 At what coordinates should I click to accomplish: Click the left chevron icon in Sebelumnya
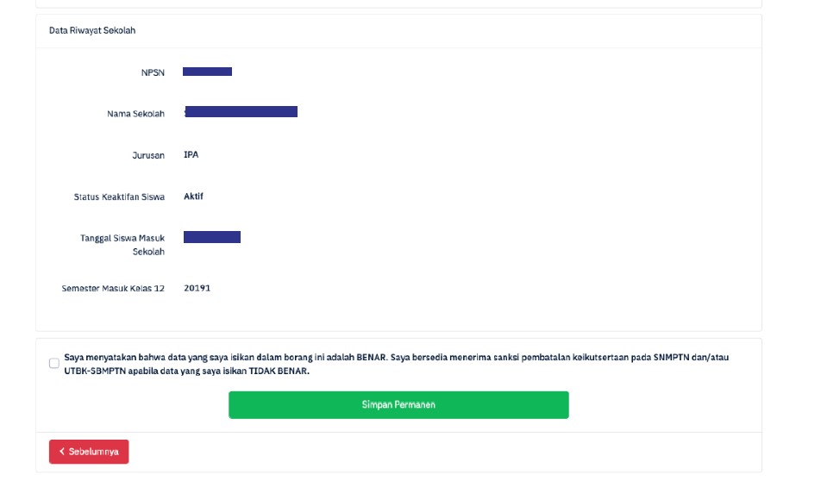pyautogui.click(x=62, y=451)
